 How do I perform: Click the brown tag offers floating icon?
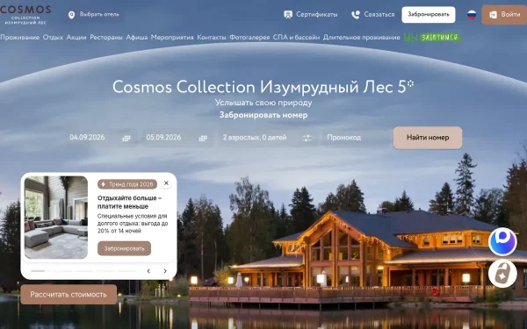tap(502, 274)
